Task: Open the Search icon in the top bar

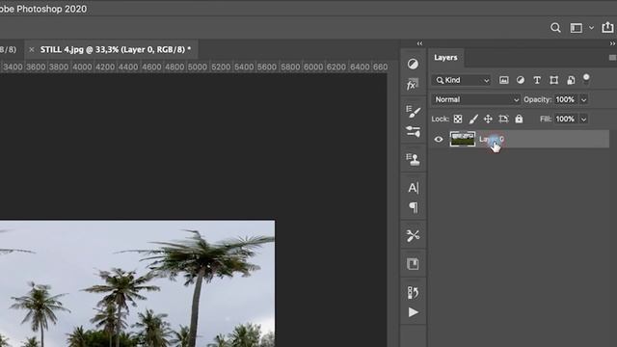Action: pyautogui.click(x=555, y=28)
